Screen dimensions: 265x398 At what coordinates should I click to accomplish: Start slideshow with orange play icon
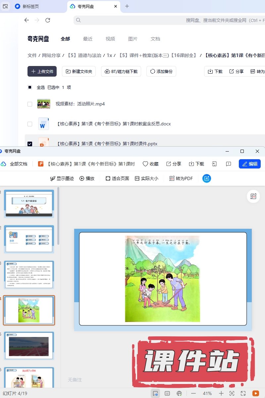coord(255,393)
